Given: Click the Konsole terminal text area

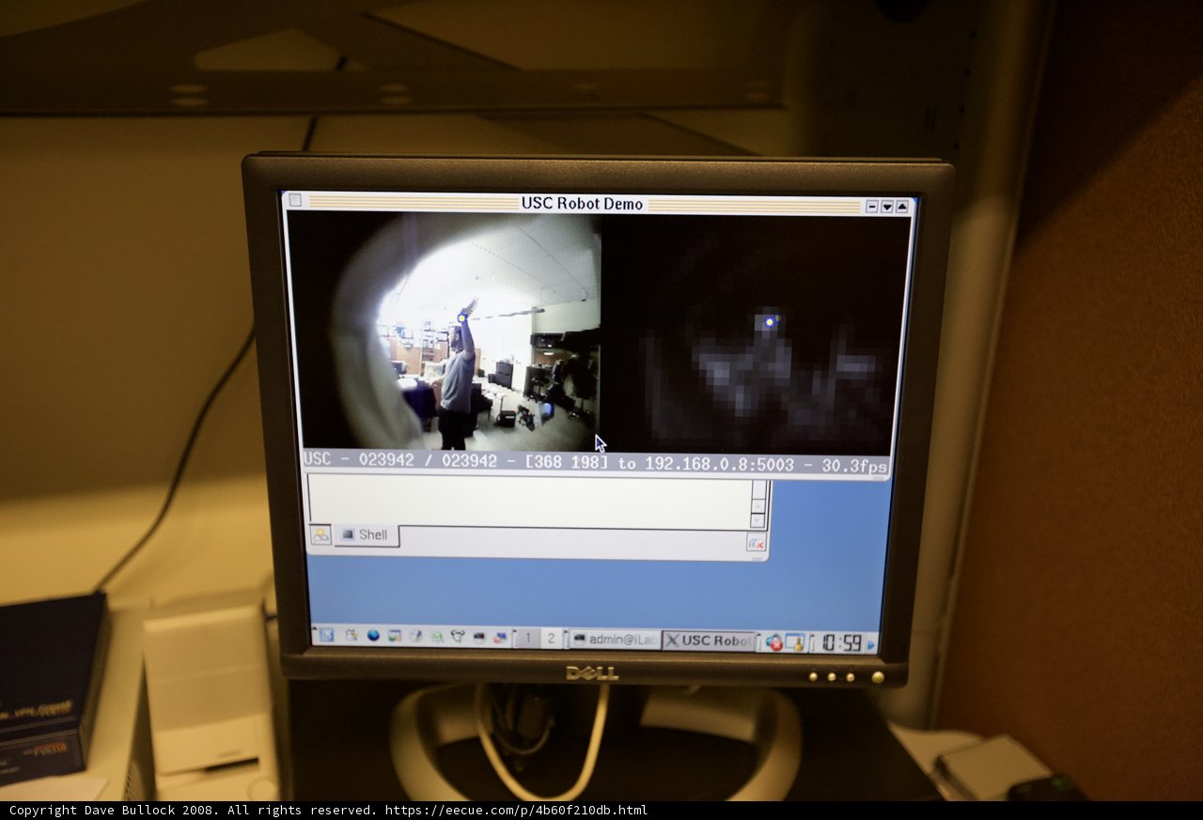Looking at the screenshot, I should pos(529,503).
